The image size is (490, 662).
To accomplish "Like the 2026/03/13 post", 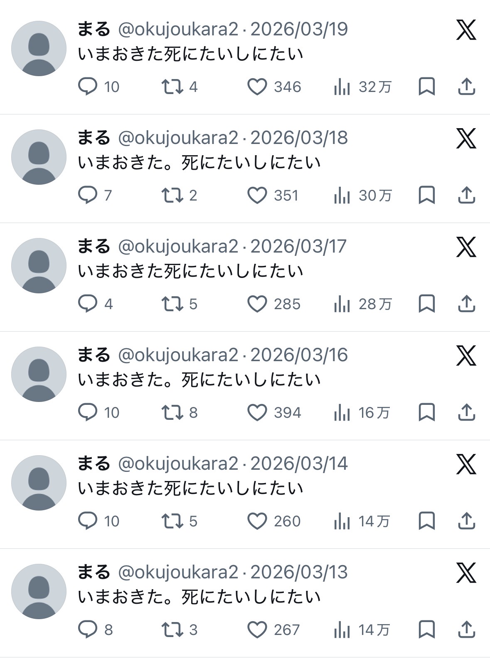I will [x=257, y=630].
